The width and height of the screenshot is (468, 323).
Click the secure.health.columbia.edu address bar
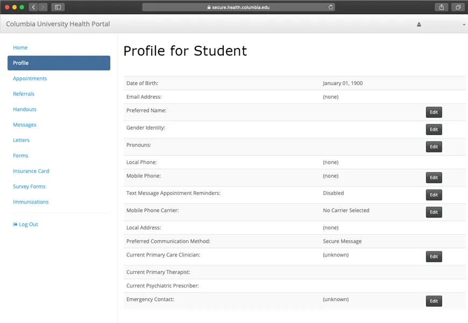click(238, 7)
